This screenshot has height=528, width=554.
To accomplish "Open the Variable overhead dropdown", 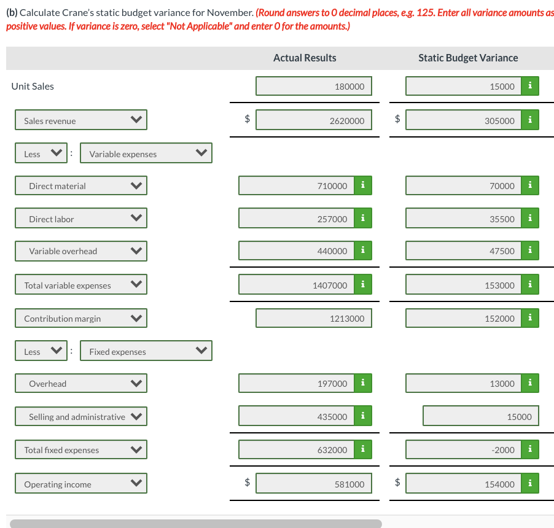I will point(81,250).
